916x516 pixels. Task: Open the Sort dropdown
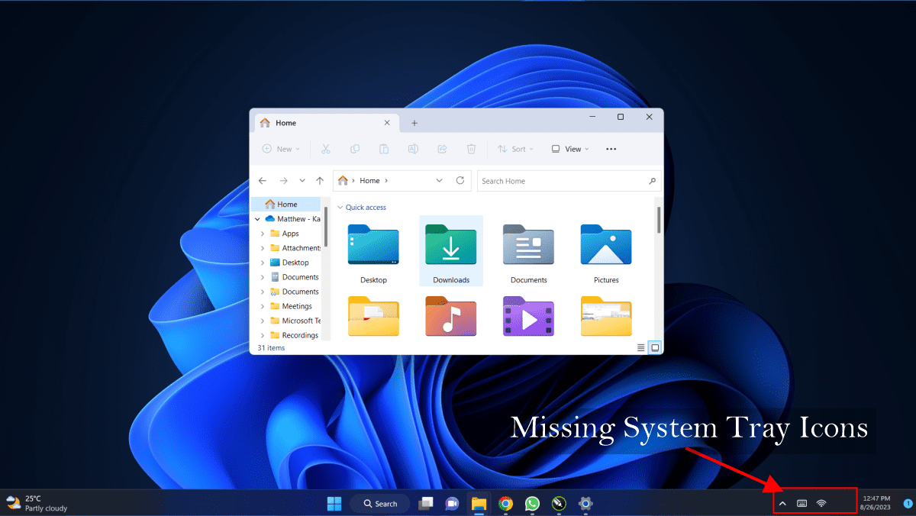515,149
